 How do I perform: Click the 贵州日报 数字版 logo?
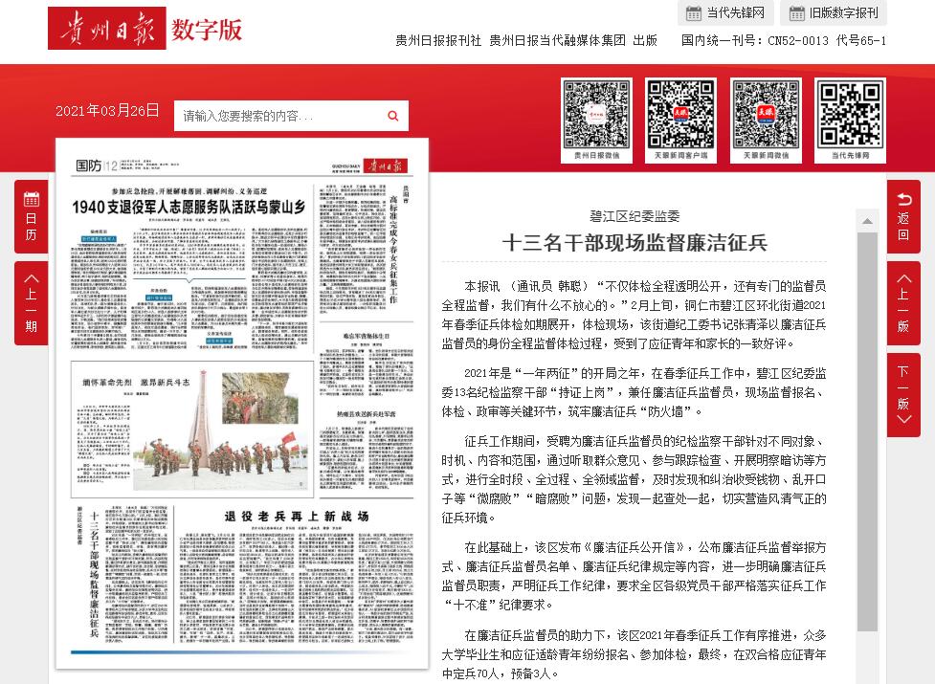point(145,29)
